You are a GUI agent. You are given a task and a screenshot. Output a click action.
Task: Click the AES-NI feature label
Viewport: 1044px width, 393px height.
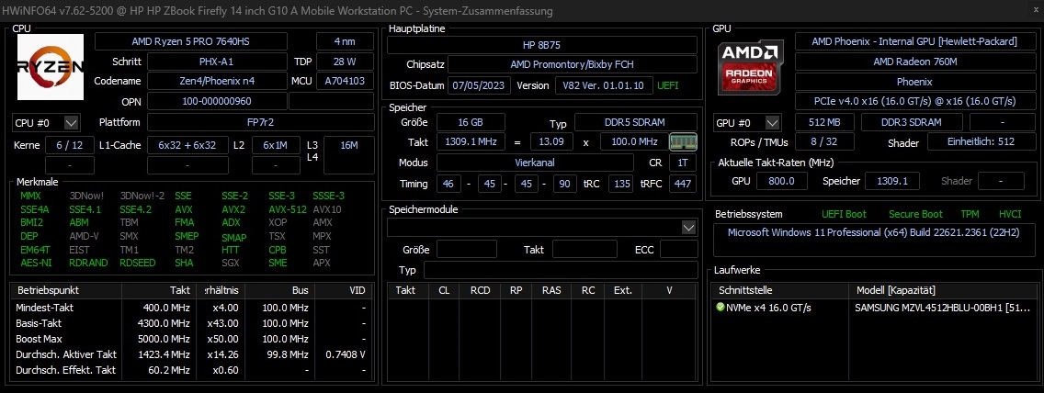coord(35,263)
